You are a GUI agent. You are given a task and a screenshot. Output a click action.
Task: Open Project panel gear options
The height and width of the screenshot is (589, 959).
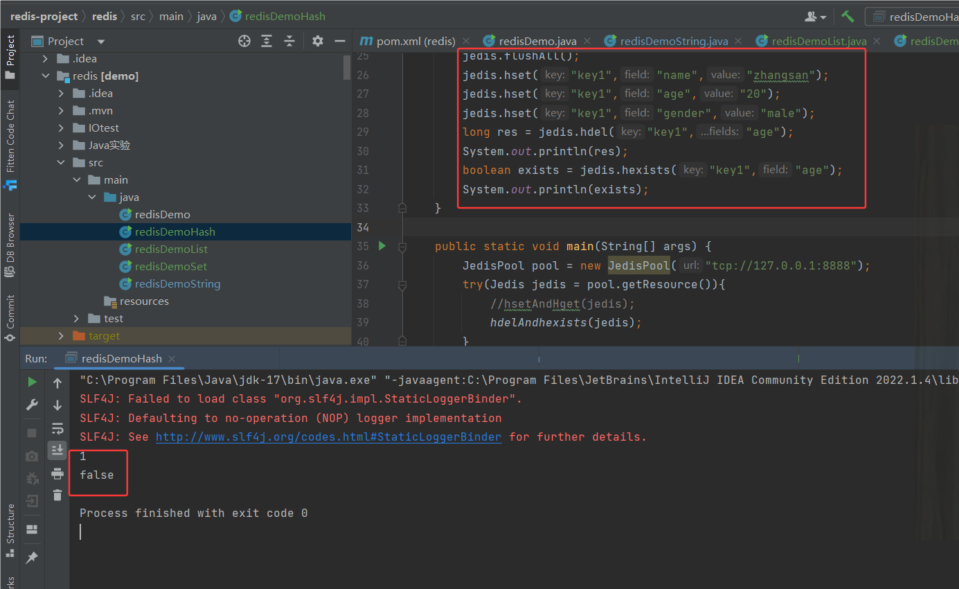point(318,41)
